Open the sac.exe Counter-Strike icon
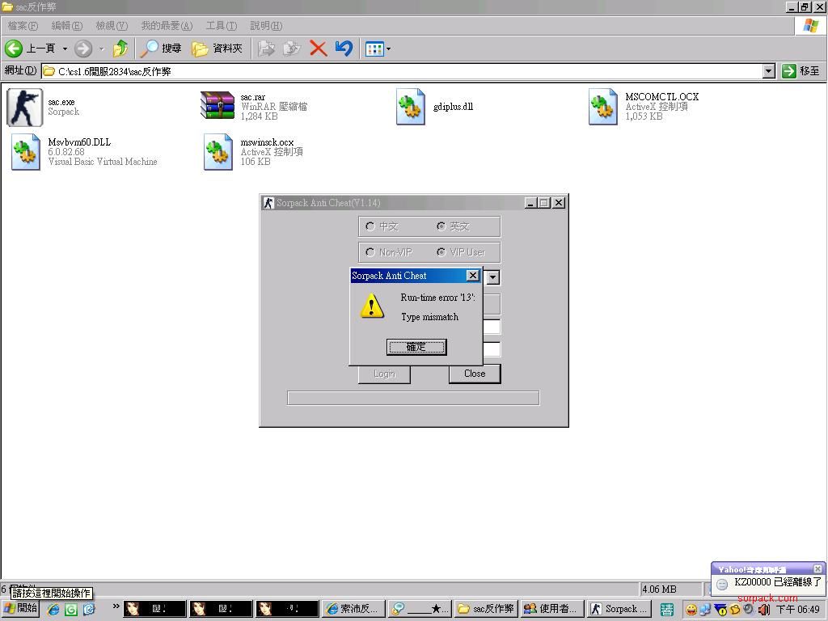The image size is (828, 621). [x=25, y=107]
